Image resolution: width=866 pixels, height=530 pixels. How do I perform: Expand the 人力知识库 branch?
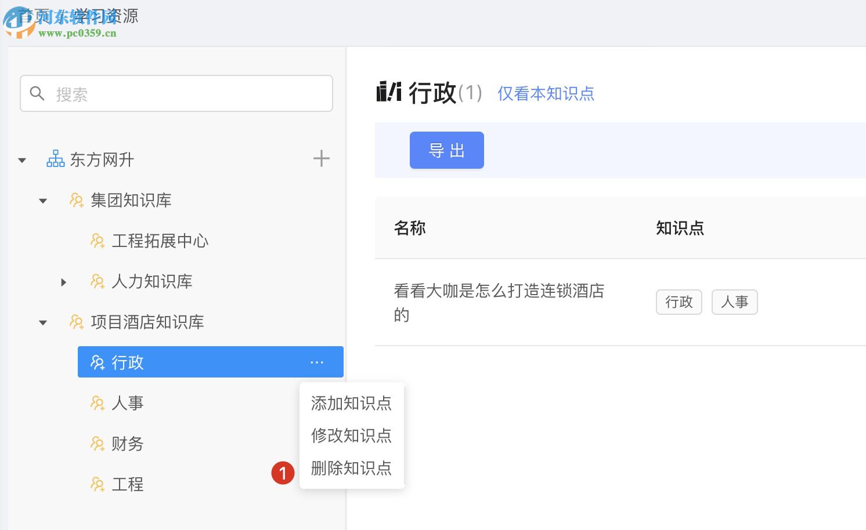(64, 282)
